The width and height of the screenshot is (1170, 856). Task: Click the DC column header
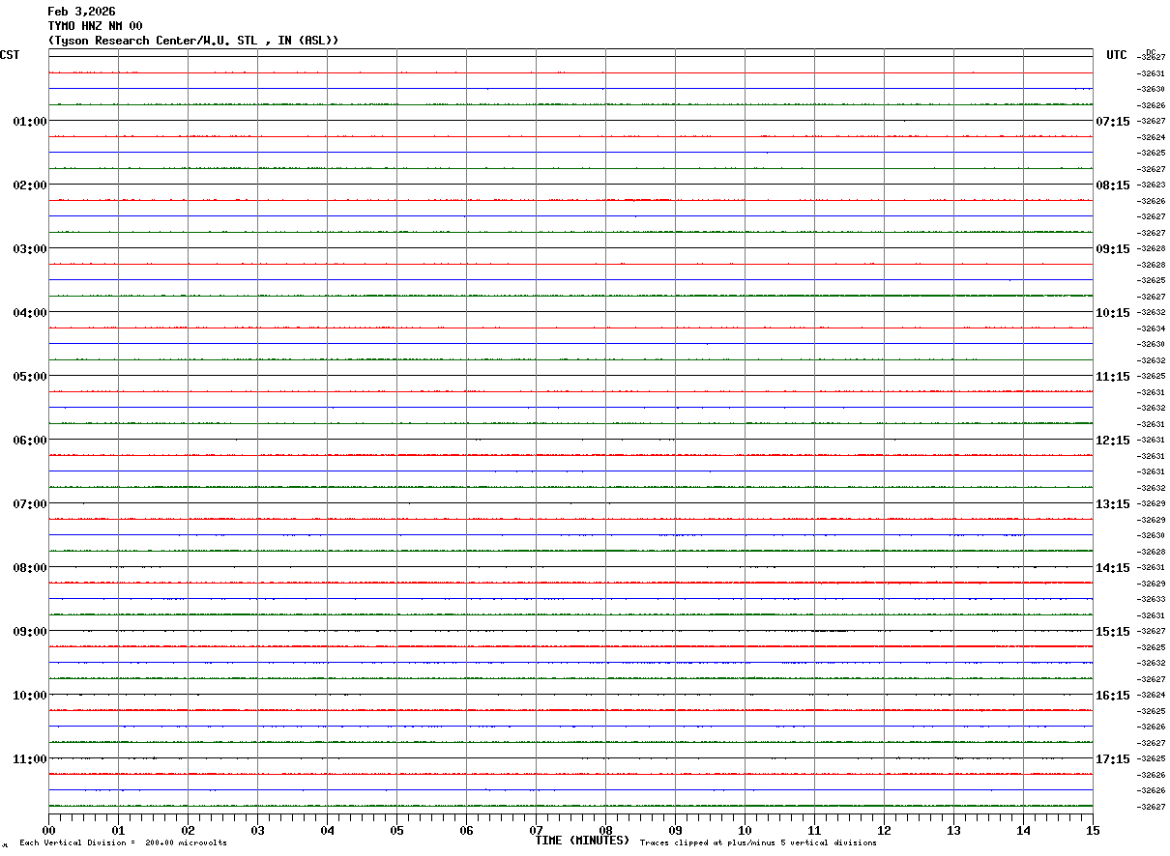pos(1151,51)
